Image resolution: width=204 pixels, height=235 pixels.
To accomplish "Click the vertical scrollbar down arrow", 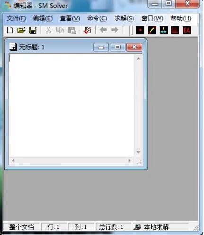I will [138, 152].
